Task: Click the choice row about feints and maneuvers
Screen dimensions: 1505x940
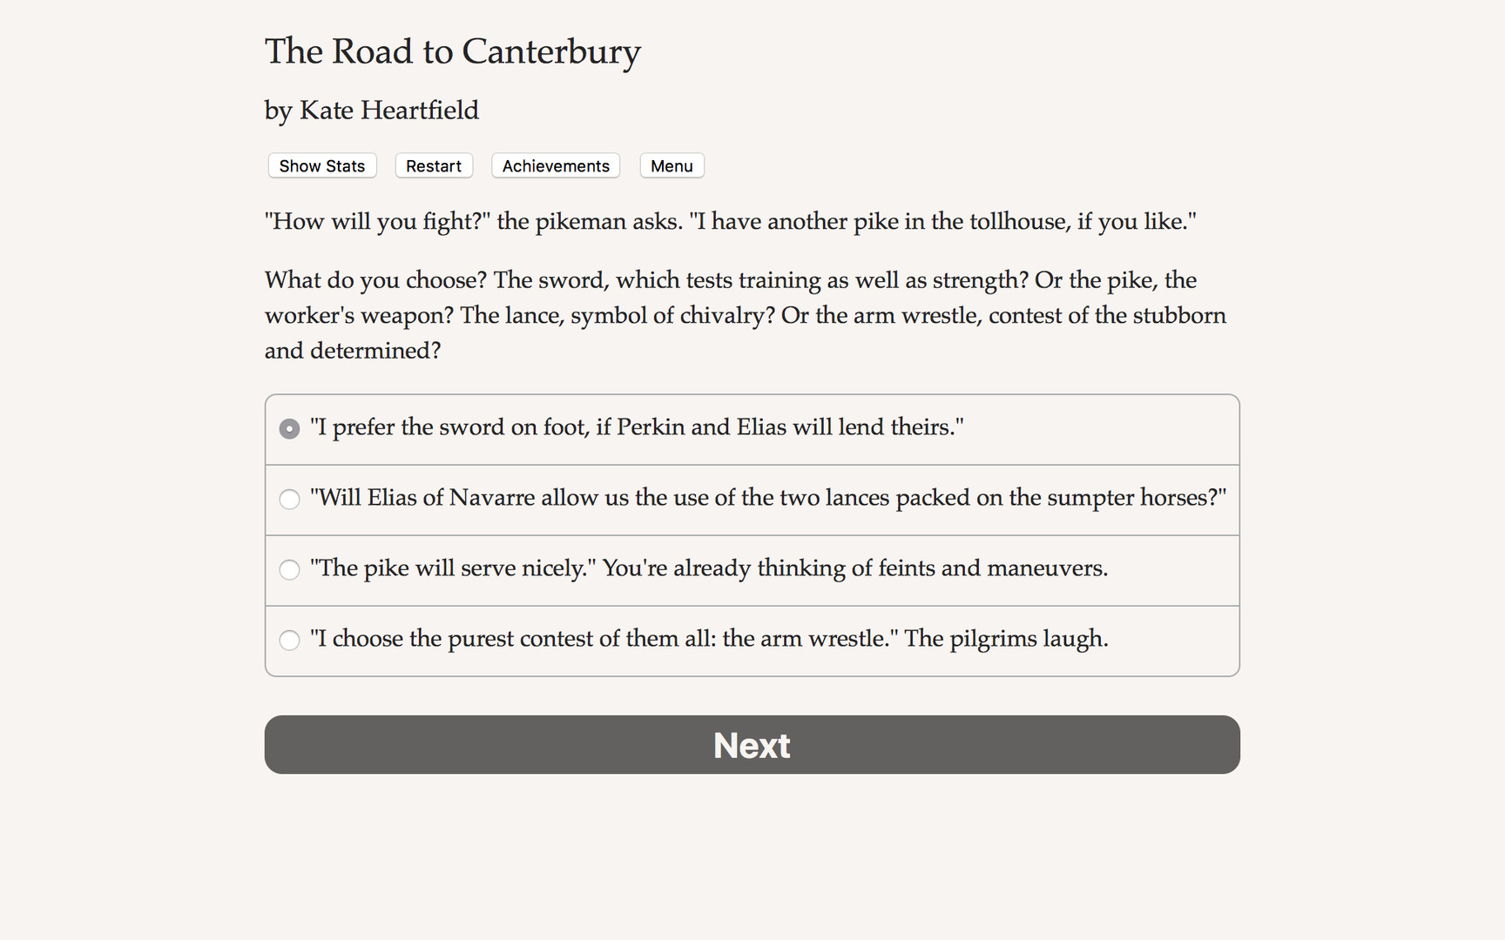Action: point(710,569)
